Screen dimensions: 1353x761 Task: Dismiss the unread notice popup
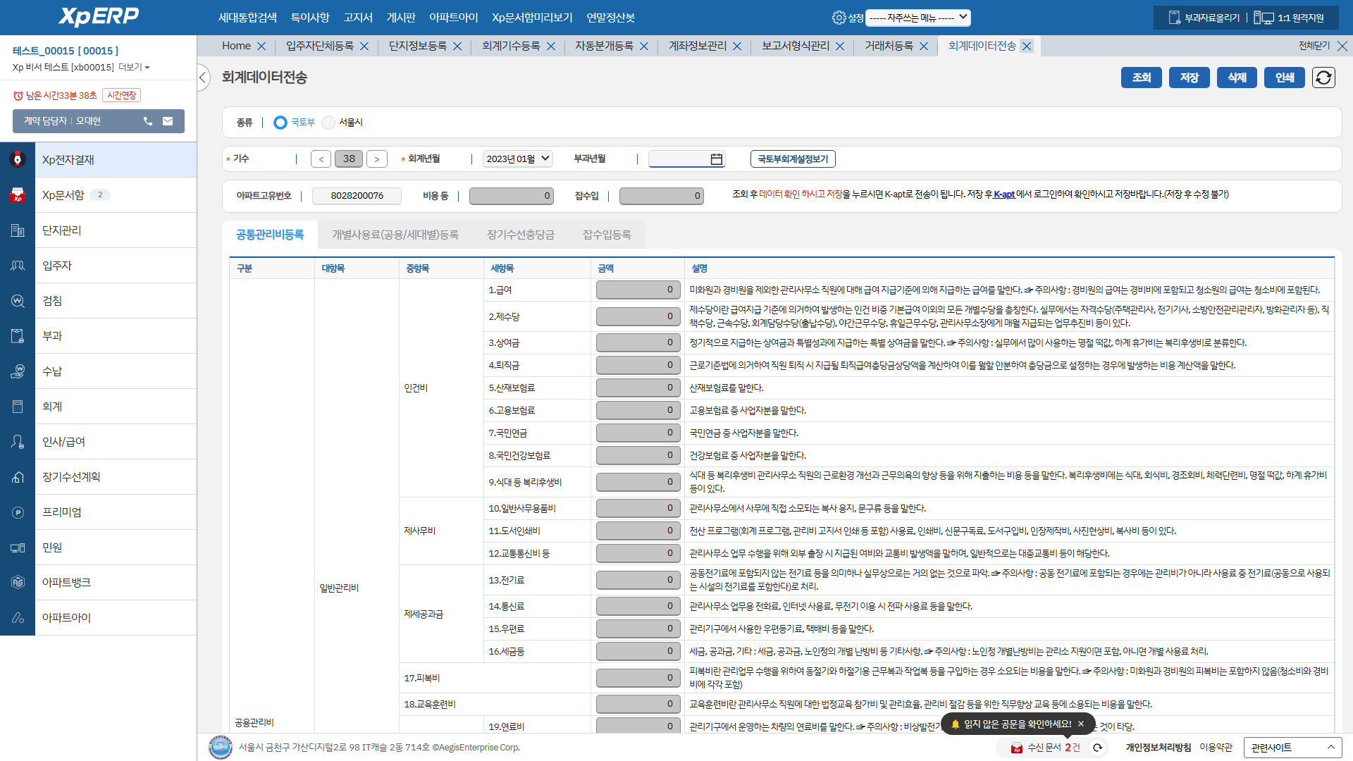click(1081, 724)
